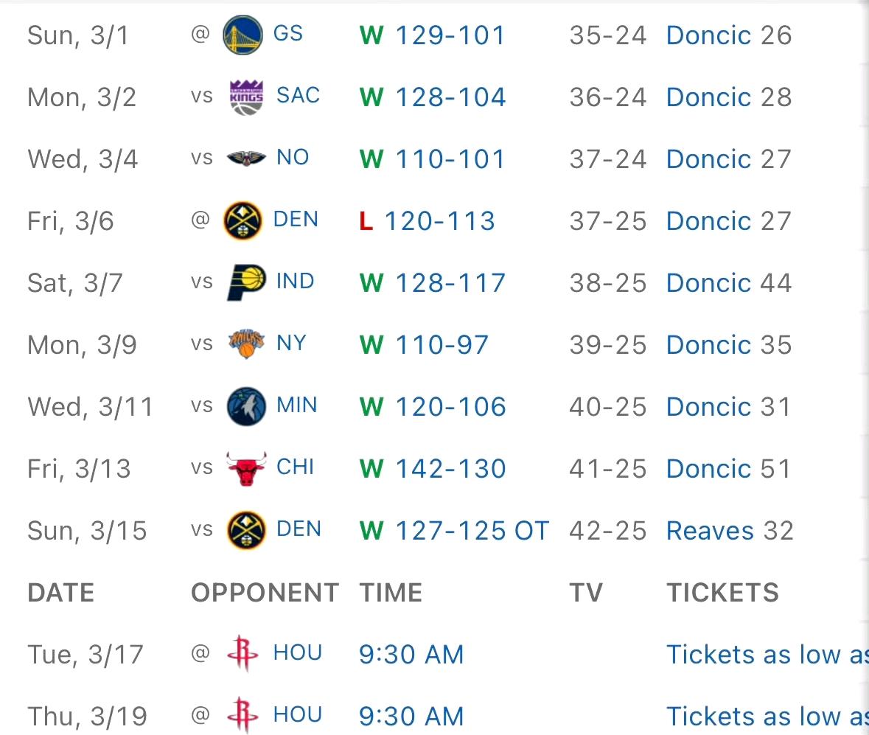Click the New York Knicks logo
The width and height of the screenshot is (869, 735).
click(246, 344)
